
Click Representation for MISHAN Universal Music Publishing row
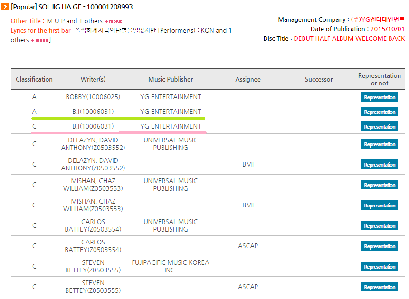pyautogui.click(x=379, y=185)
